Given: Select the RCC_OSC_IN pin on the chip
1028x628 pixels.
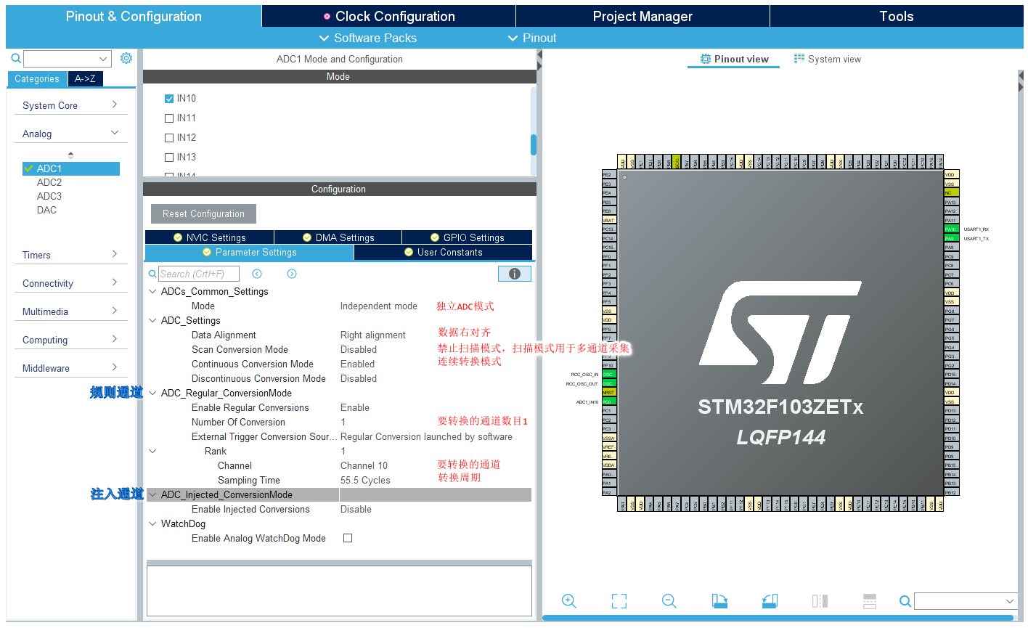Looking at the screenshot, I should coord(608,375).
